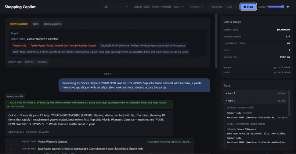Viewport: 296px width, 154px height.
Task: Open the Online mode dropdown
Action: click(x=197, y=7)
